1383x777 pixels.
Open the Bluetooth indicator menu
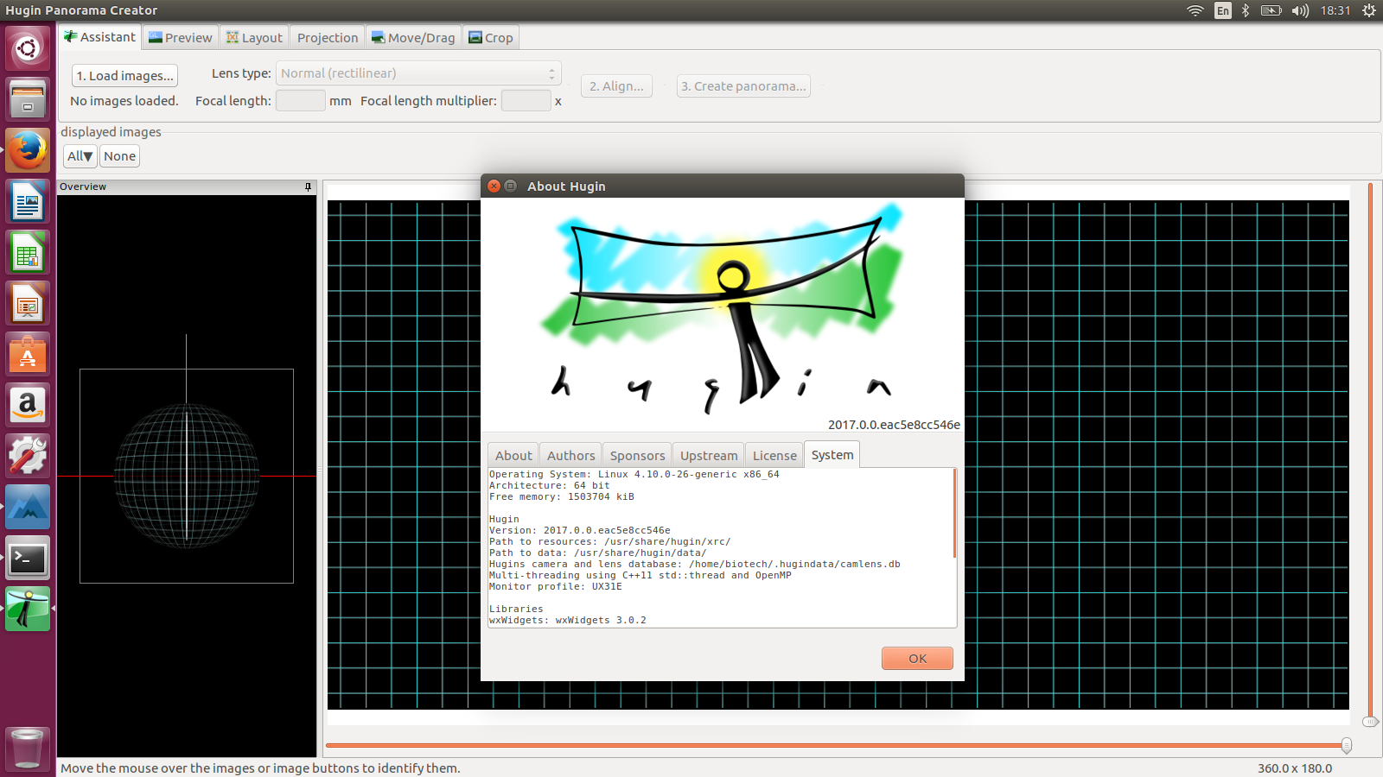tap(1246, 10)
